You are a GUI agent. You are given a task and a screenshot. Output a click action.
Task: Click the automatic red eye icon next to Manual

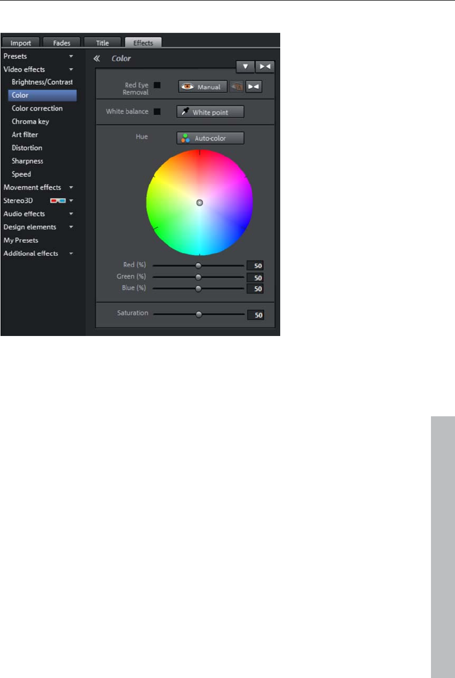pyautogui.click(x=237, y=87)
